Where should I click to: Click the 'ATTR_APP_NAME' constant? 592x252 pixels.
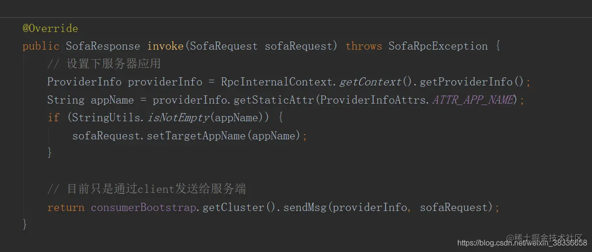(x=473, y=100)
